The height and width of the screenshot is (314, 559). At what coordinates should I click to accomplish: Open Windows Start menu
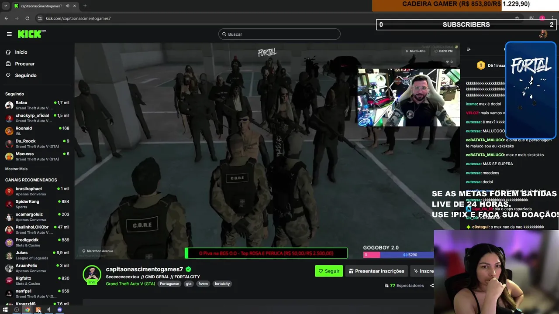5,310
